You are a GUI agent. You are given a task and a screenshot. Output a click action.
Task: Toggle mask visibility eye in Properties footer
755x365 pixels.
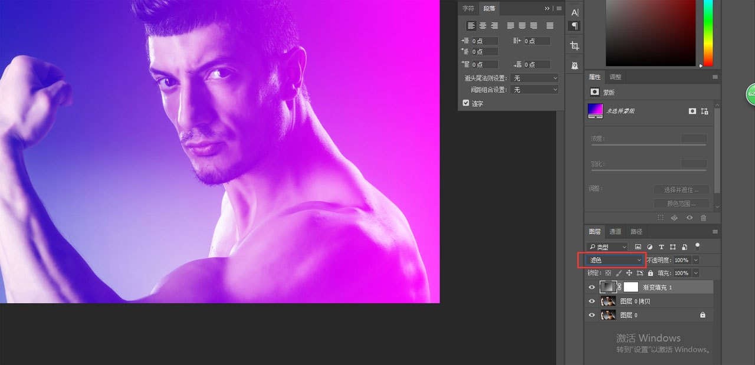[689, 218]
